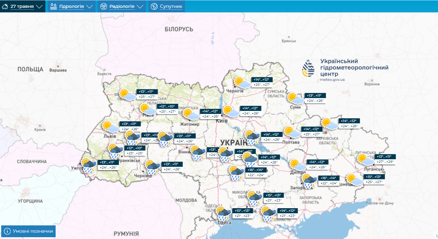Open the Умовні позначки legend
438x239 pixels.
(x=29, y=231)
